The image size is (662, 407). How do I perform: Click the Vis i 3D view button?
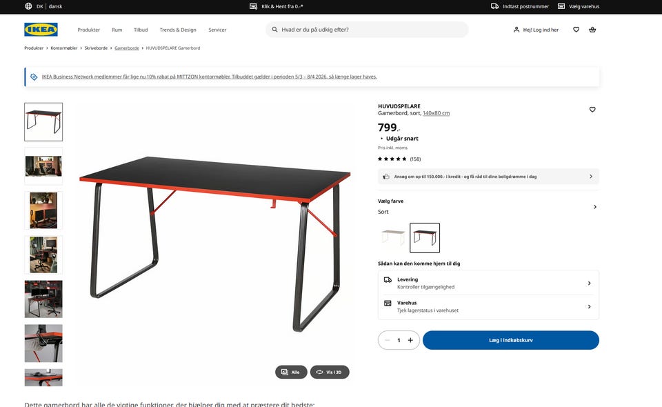point(330,372)
